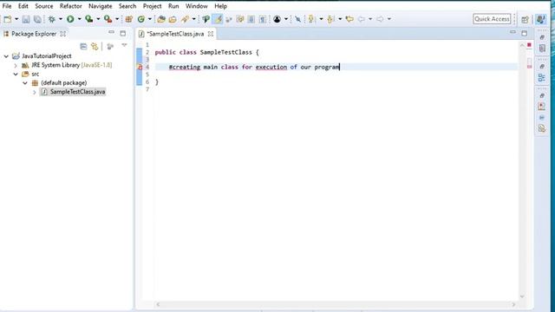Viewport: 555px width, 312px height.
Task: Click the Next Annotation arrow icon
Action: 311,19
